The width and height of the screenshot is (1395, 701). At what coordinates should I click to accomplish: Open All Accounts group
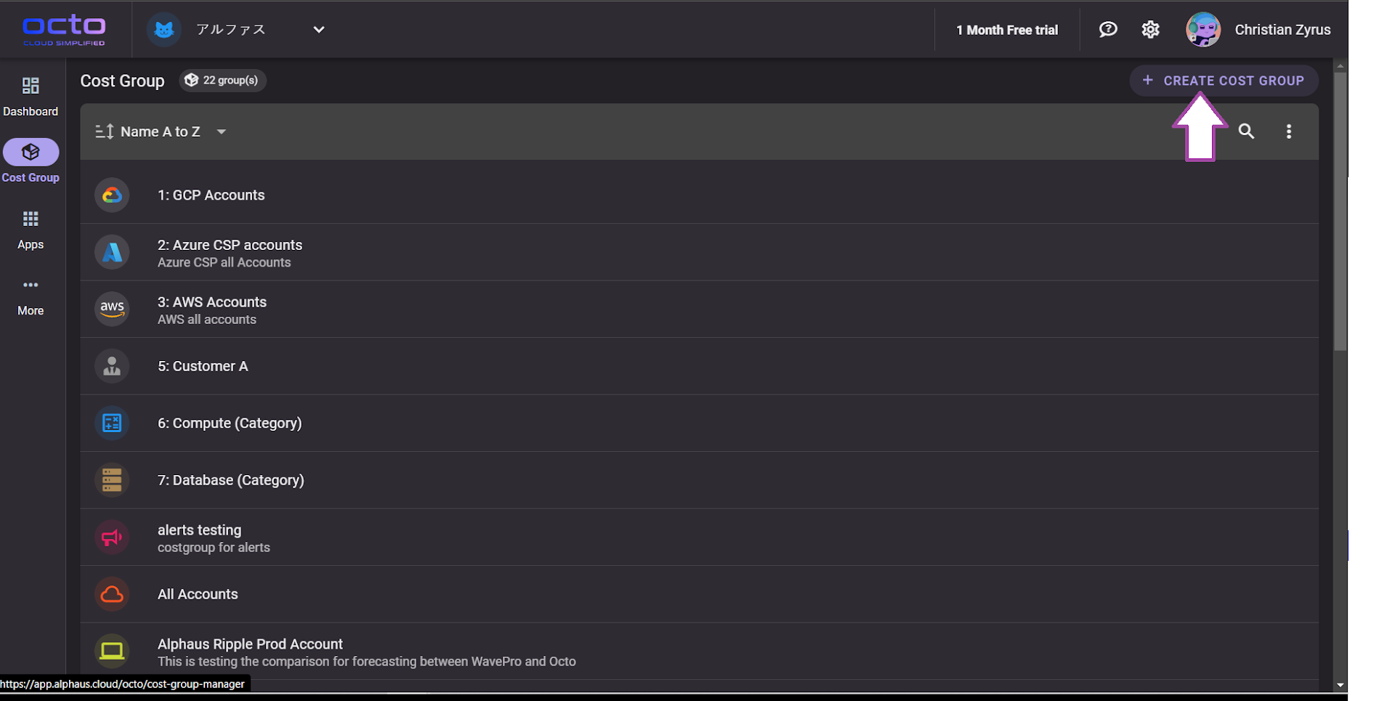pyautogui.click(x=699, y=594)
